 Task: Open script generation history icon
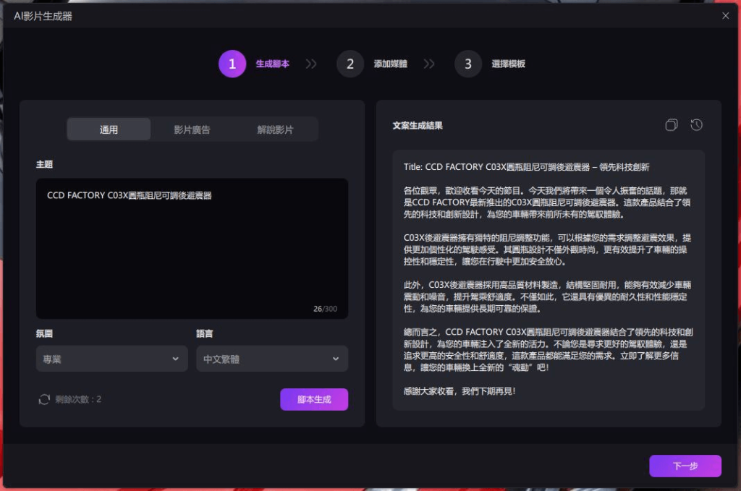(696, 125)
